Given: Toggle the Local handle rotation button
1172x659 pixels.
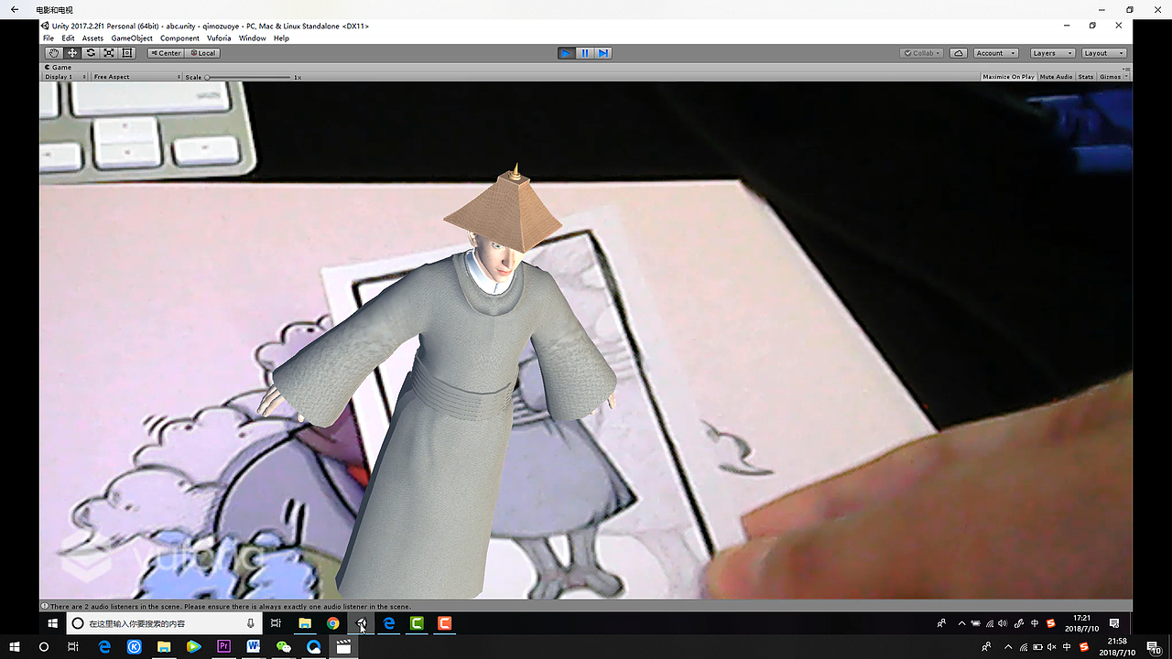Looking at the screenshot, I should tap(202, 53).
